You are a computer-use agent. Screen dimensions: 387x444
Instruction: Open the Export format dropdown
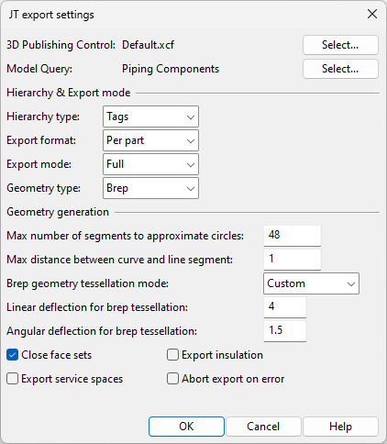pyautogui.click(x=150, y=140)
